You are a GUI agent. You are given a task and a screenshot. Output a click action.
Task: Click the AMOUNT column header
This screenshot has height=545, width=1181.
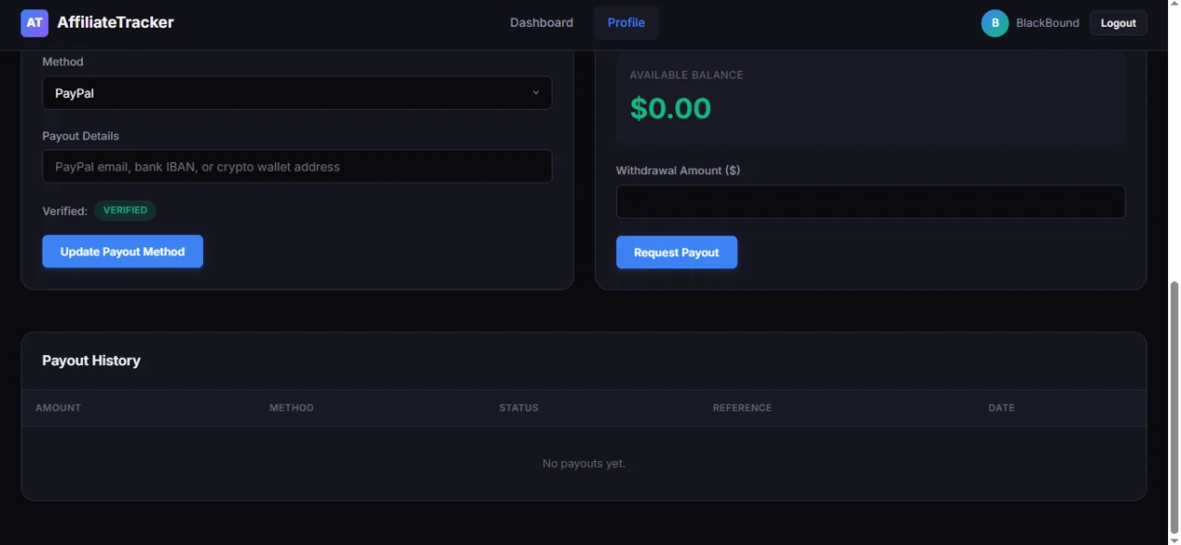(x=58, y=408)
